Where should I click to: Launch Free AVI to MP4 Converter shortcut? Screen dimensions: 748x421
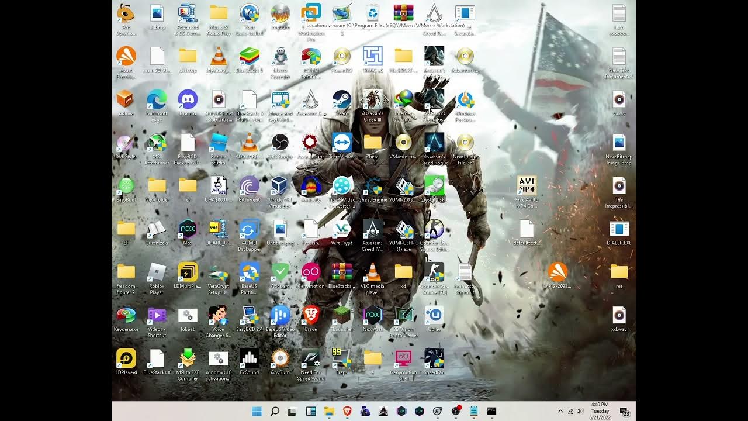tap(527, 192)
